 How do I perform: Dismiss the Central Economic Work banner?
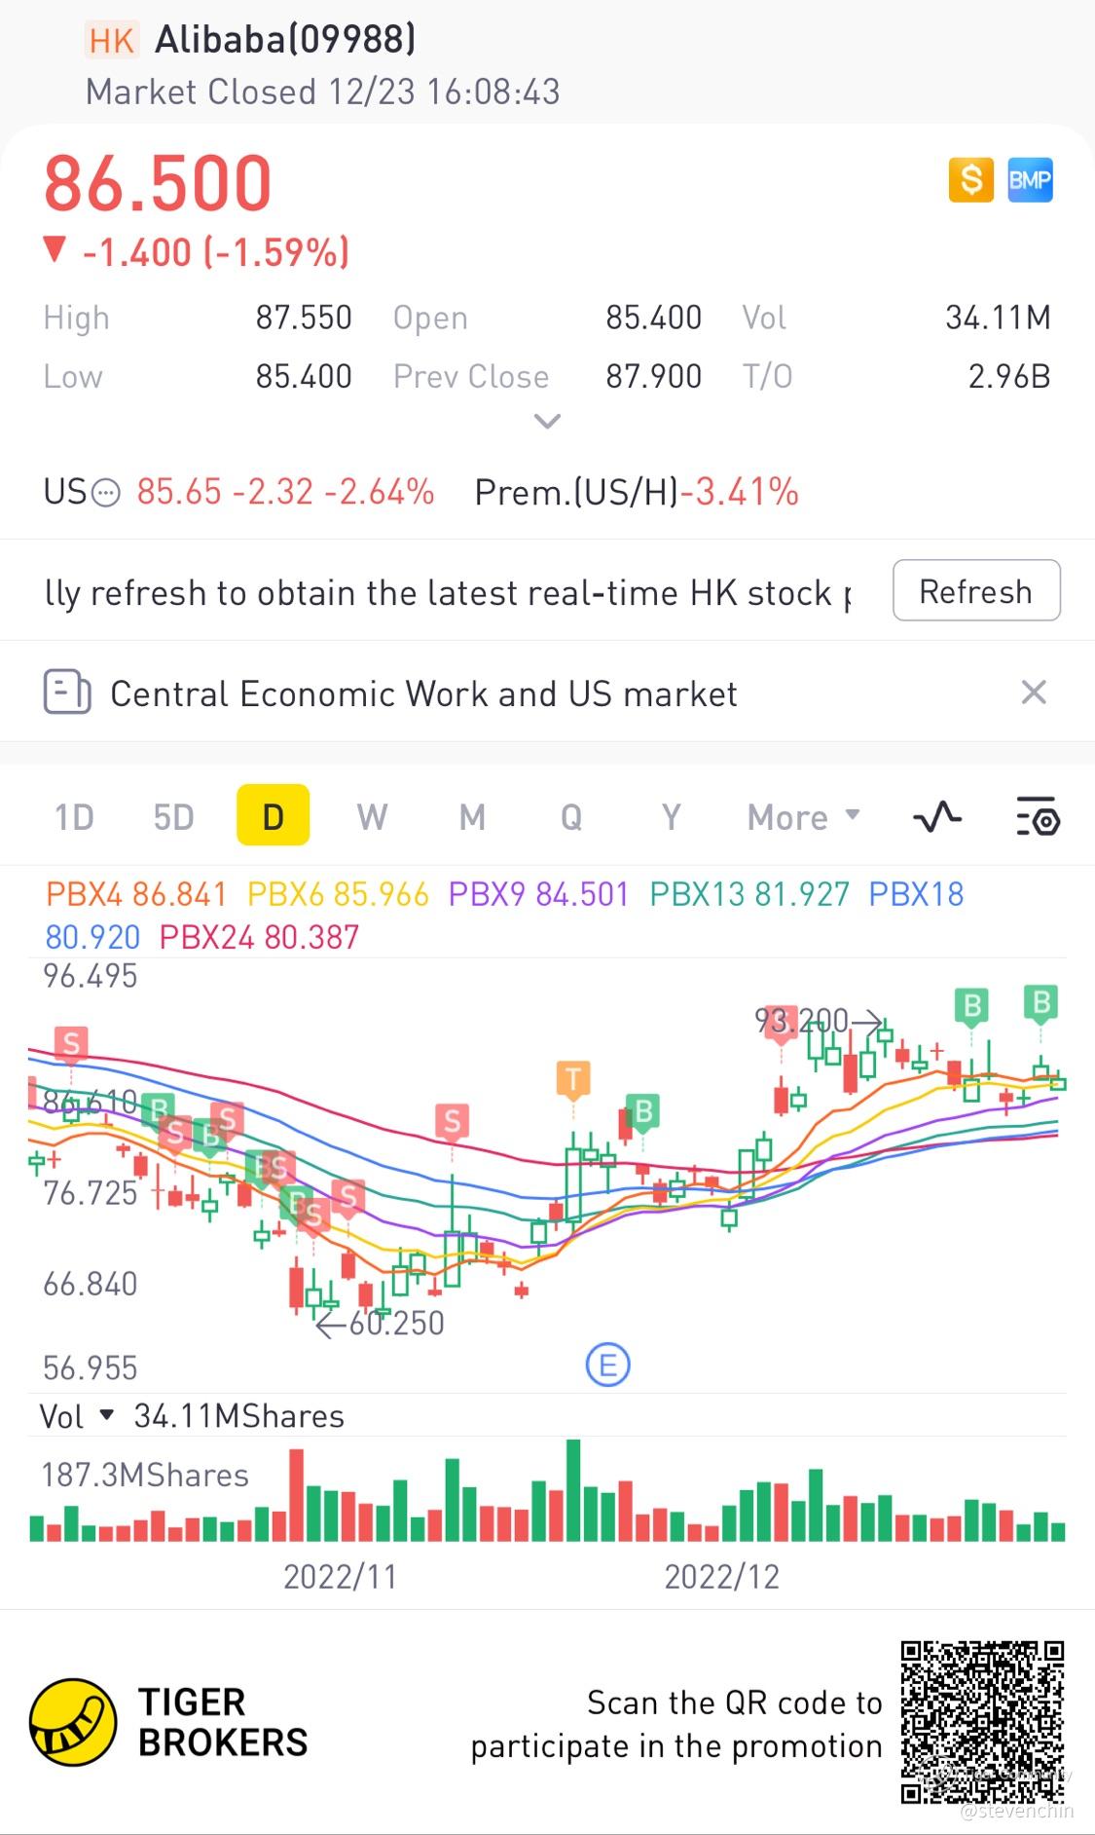(1034, 693)
